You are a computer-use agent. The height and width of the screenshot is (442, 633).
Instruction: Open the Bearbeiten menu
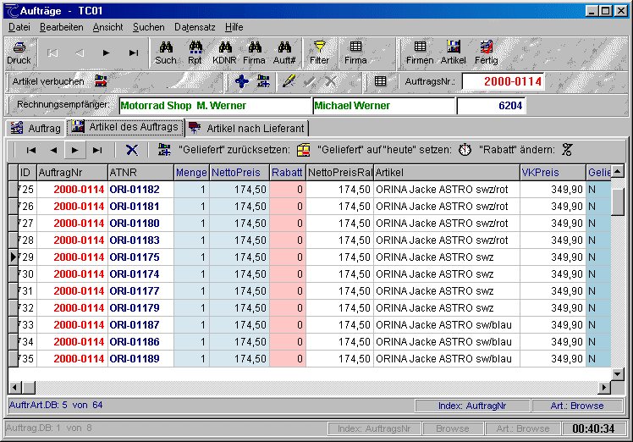pyautogui.click(x=61, y=27)
